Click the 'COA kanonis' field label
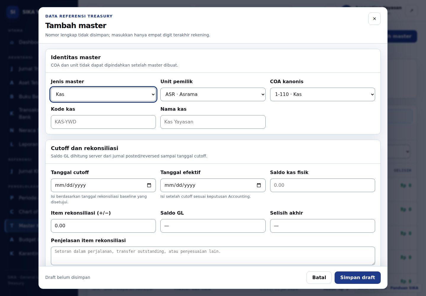Screen dimensions: 426x296 click(x=287, y=82)
